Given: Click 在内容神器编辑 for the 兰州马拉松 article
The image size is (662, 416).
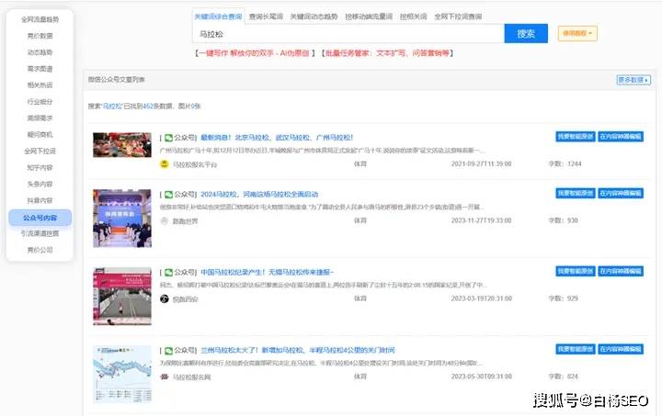Looking at the screenshot, I should click(621, 349).
